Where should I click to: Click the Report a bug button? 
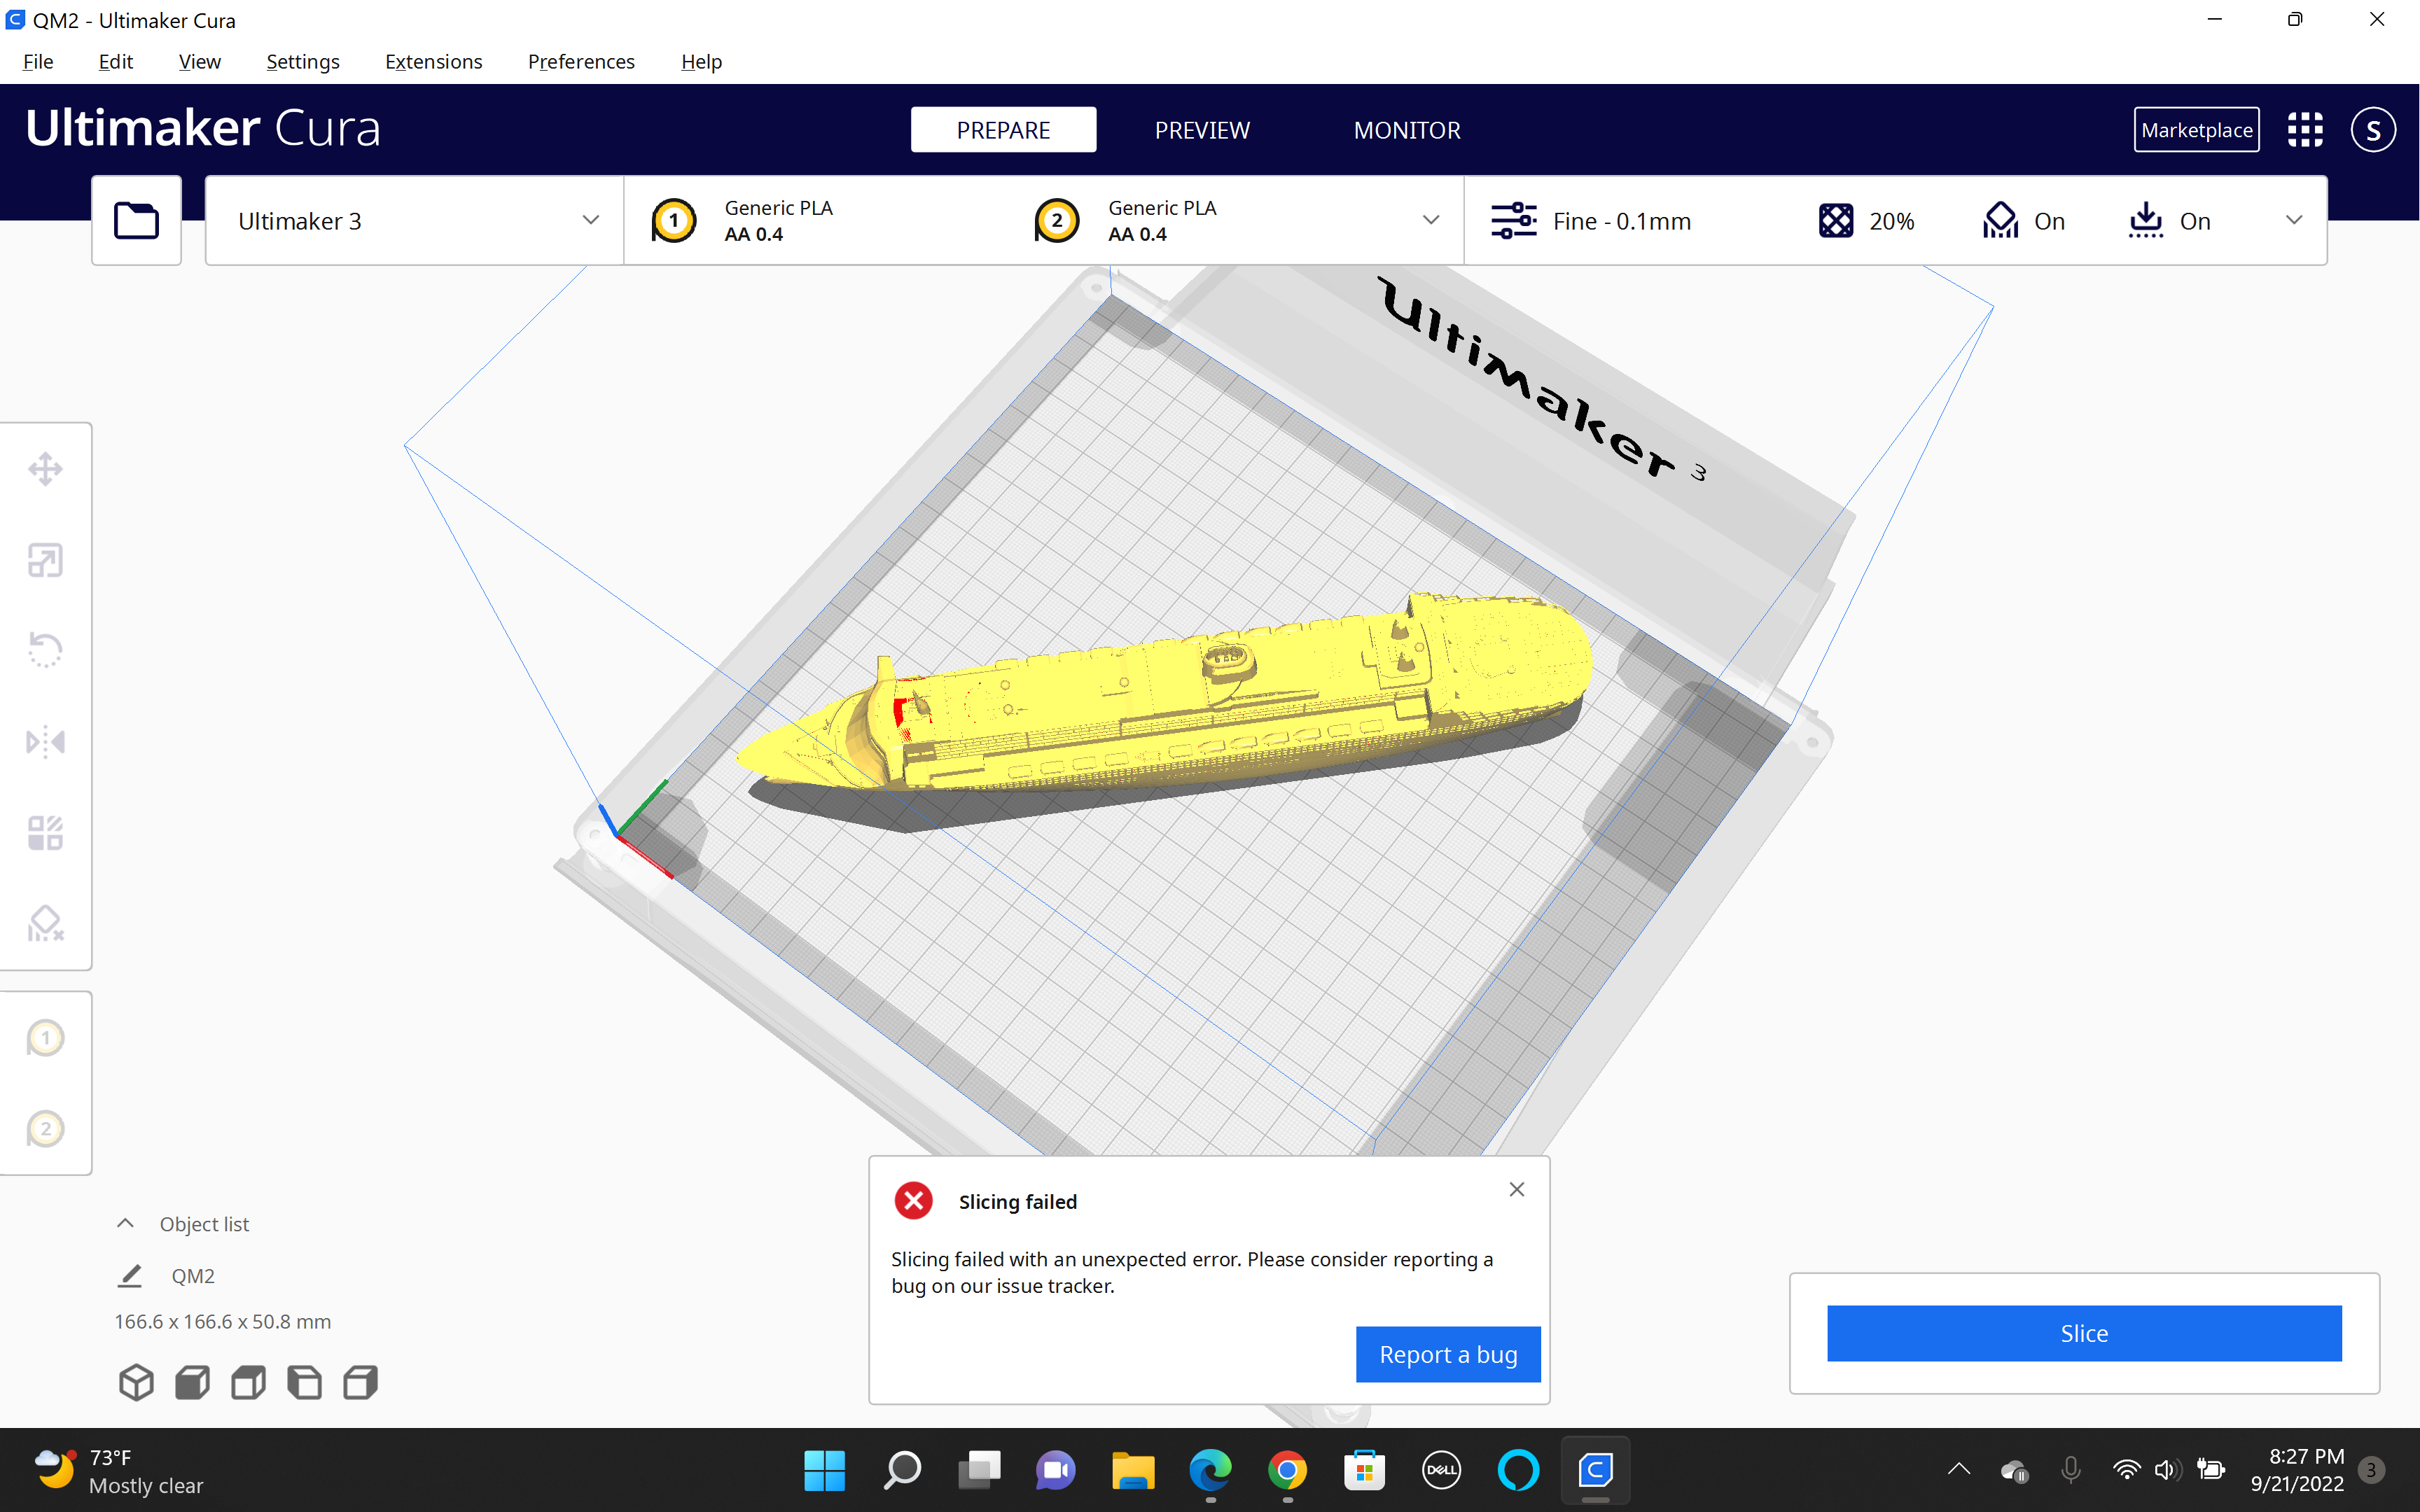coord(1448,1354)
